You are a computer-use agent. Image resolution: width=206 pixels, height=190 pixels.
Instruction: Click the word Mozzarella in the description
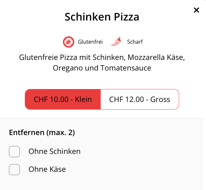coord(146,57)
